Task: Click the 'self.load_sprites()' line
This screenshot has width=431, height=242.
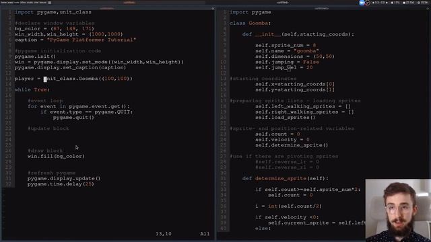Action: coord(286,118)
